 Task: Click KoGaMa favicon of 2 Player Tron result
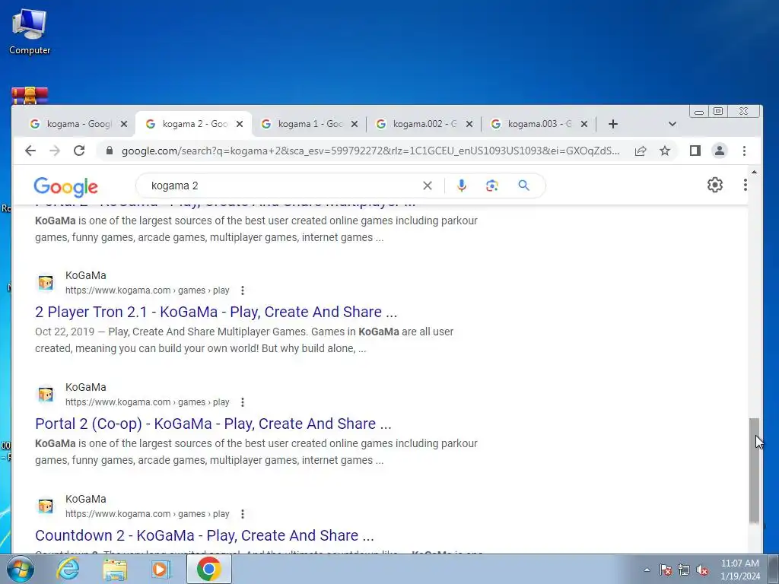pyautogui.click(x=46, y=283)
